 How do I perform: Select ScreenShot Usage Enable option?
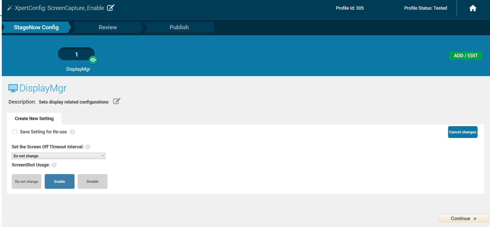pos(59,181)
